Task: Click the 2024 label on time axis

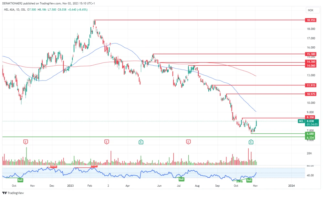Action: pos(291,186)
